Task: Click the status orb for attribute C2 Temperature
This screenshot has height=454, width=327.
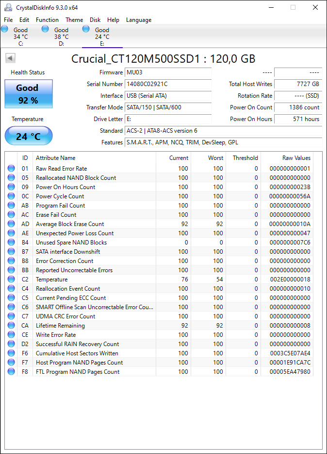Action: 11,279
